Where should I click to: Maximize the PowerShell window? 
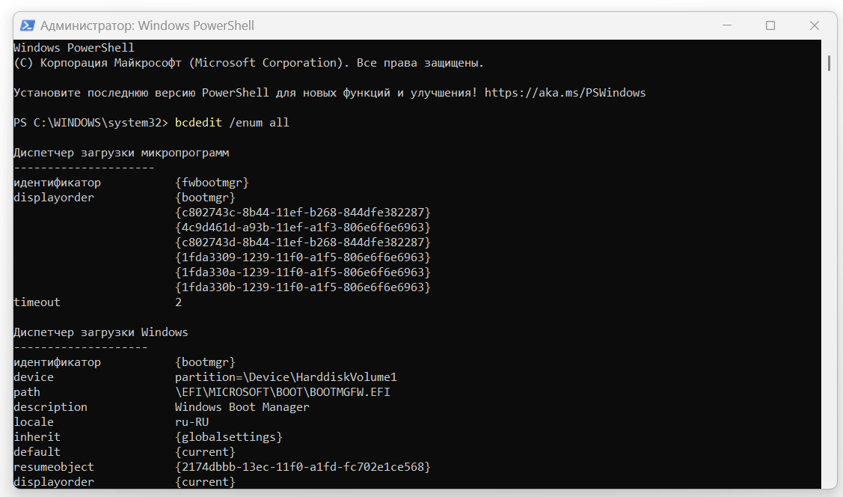tap(770, 25)
